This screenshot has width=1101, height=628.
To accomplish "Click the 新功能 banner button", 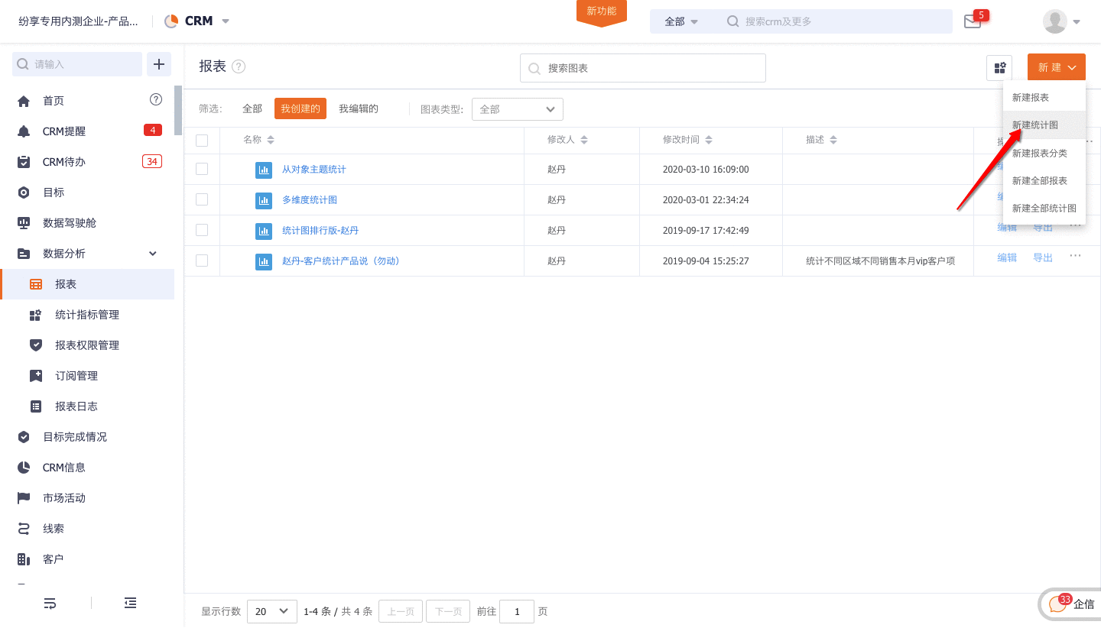I will coord(602,12).
